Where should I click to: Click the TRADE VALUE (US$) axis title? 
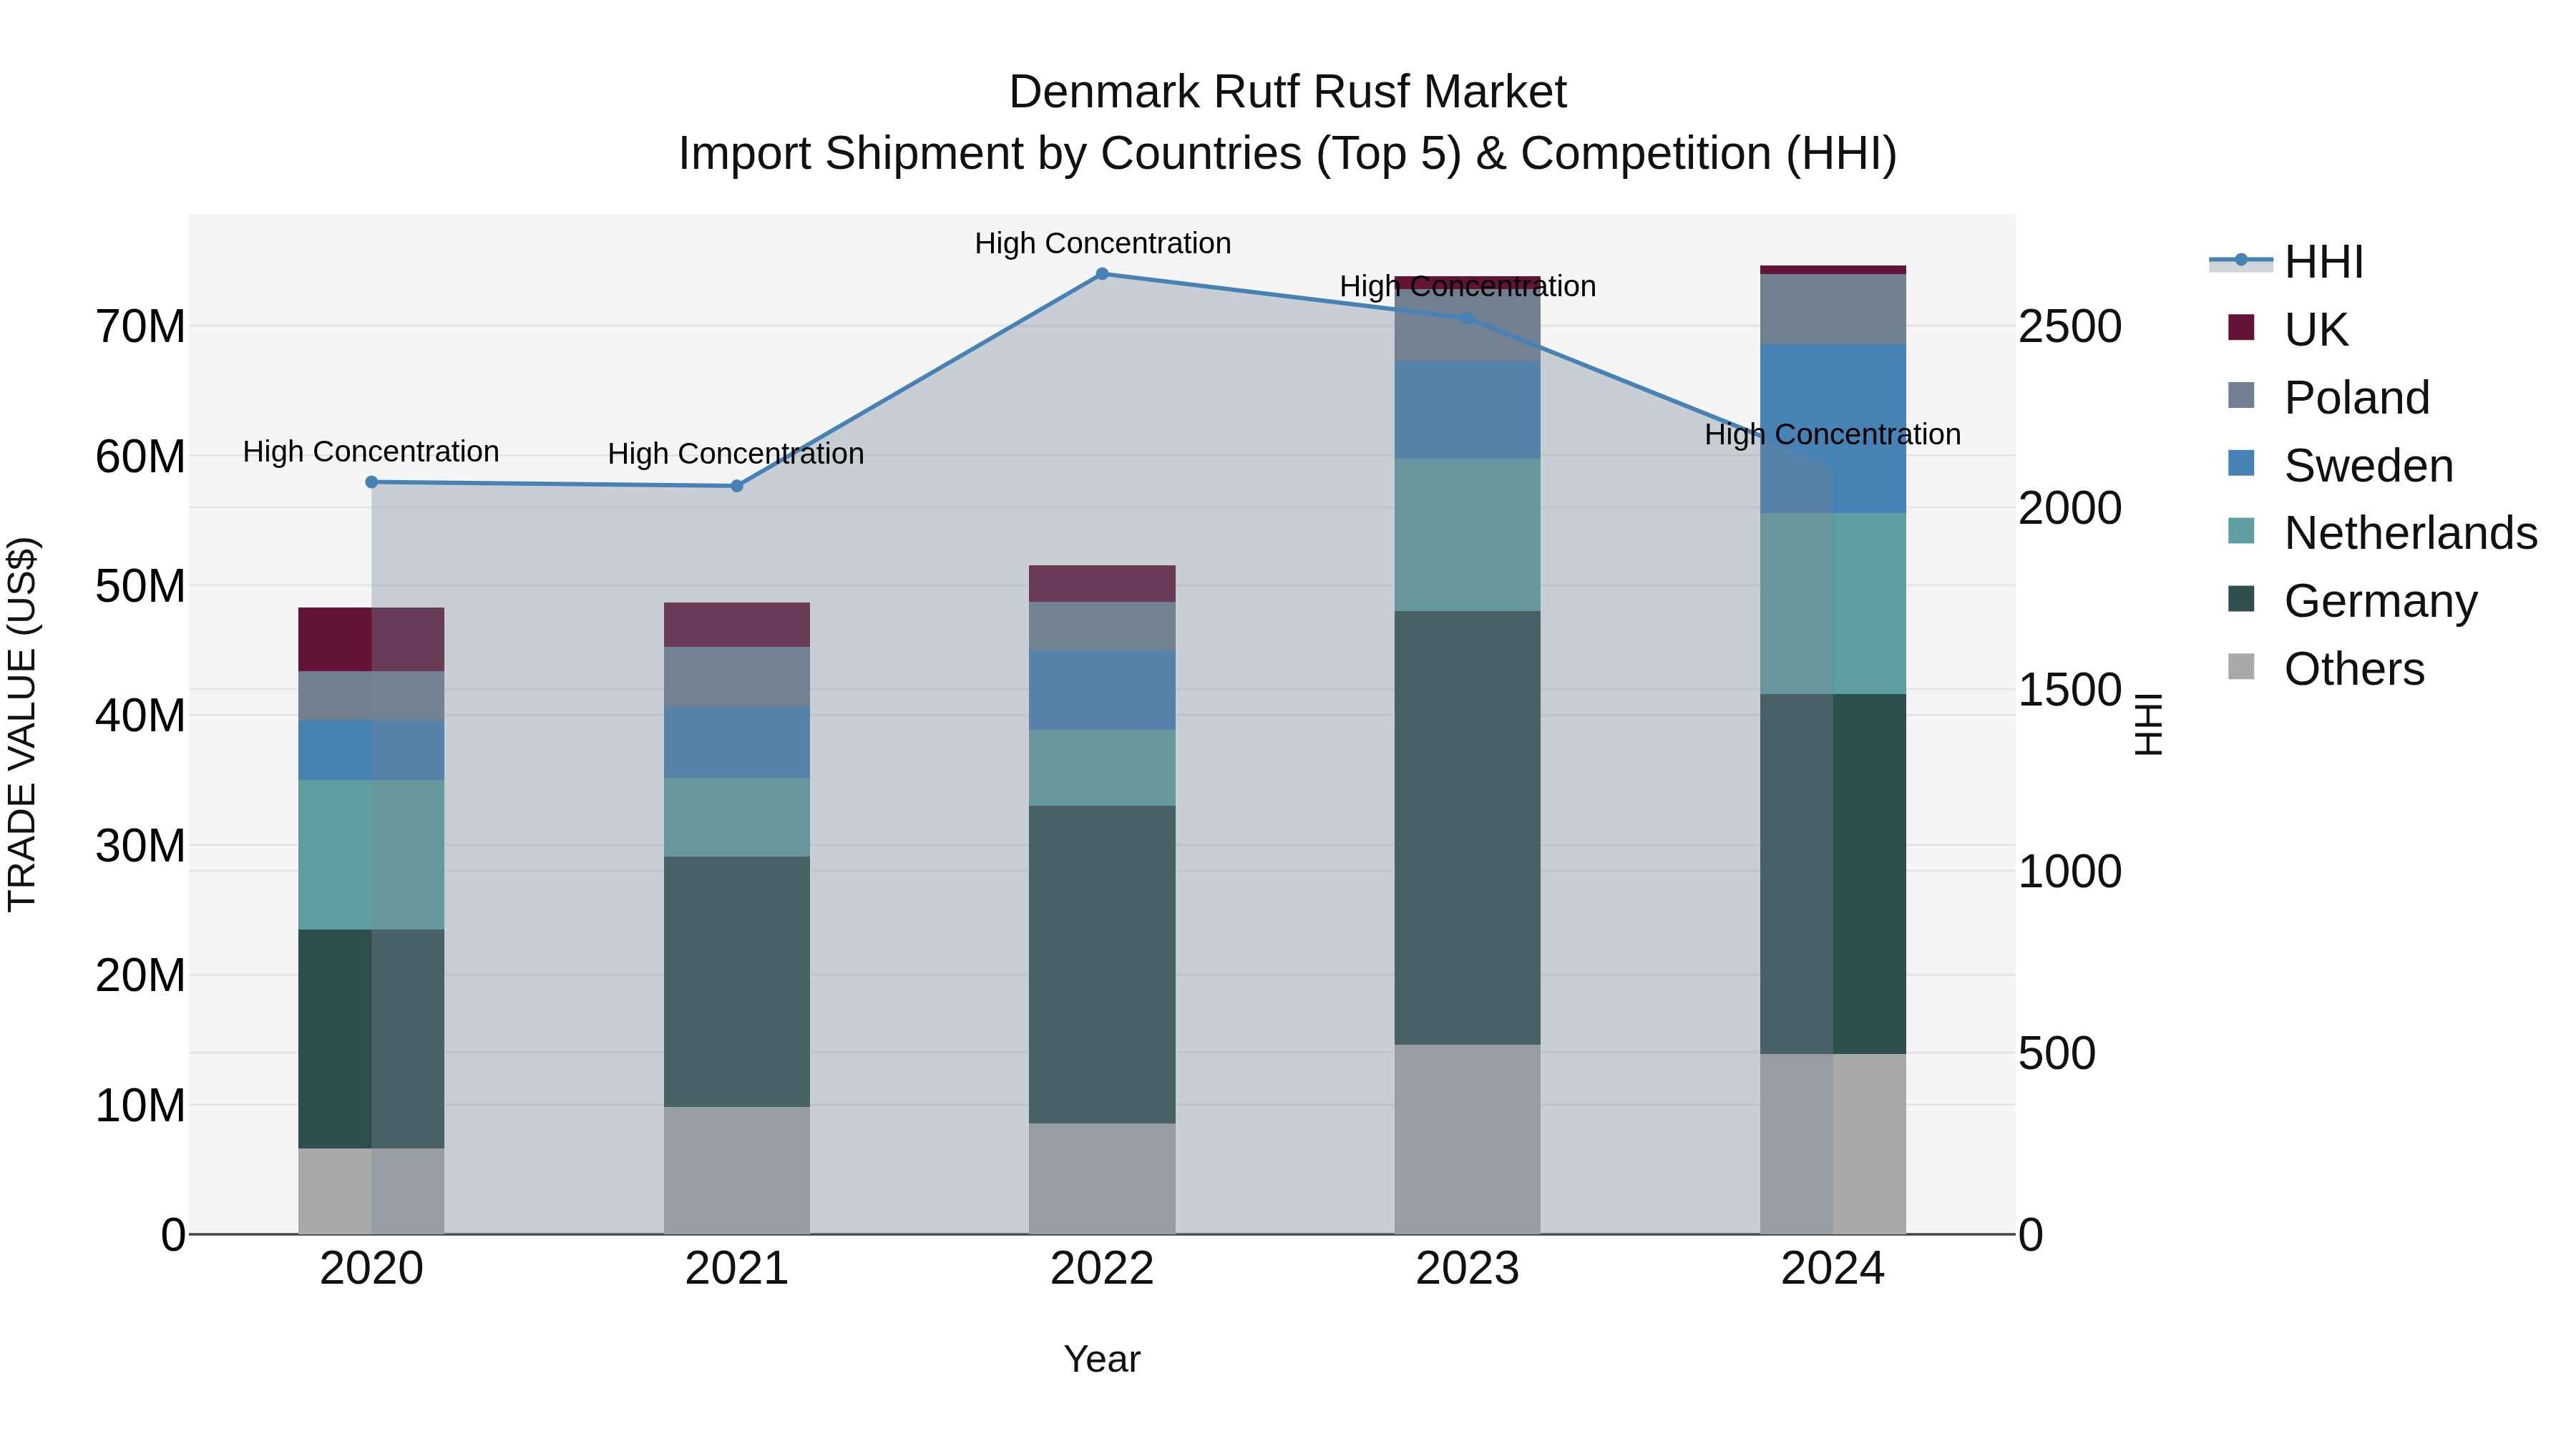(x=22, y=724)
